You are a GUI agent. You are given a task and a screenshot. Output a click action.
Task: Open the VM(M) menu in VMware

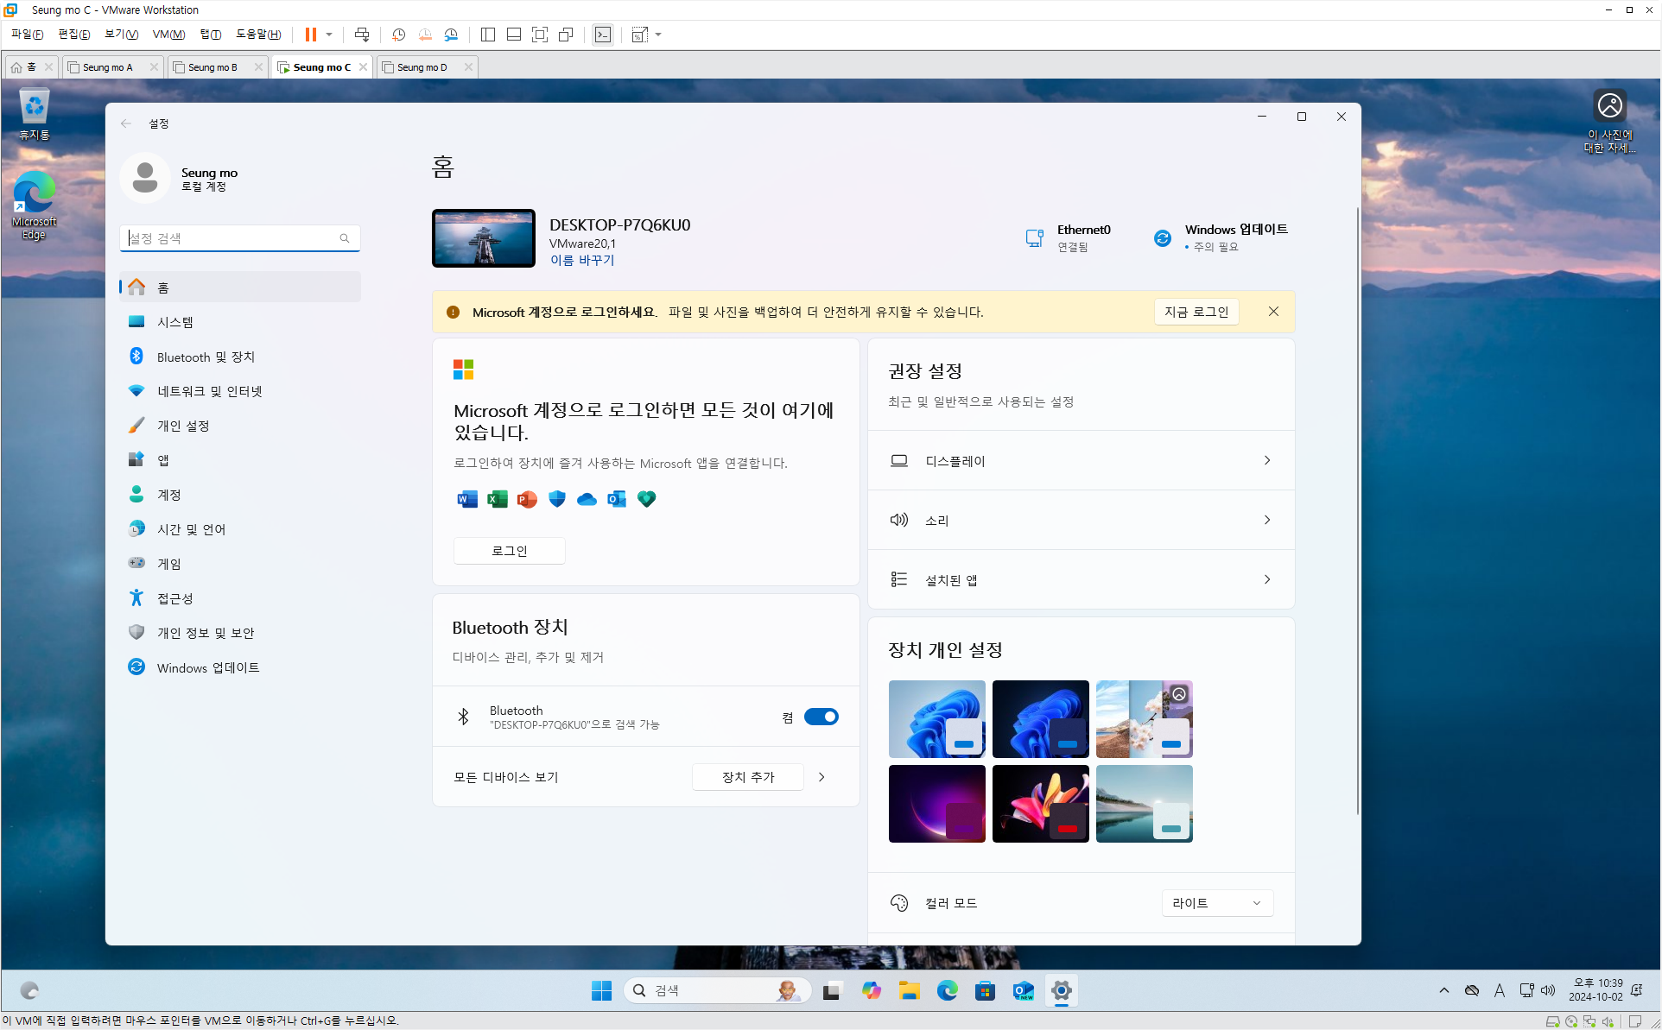168,35
